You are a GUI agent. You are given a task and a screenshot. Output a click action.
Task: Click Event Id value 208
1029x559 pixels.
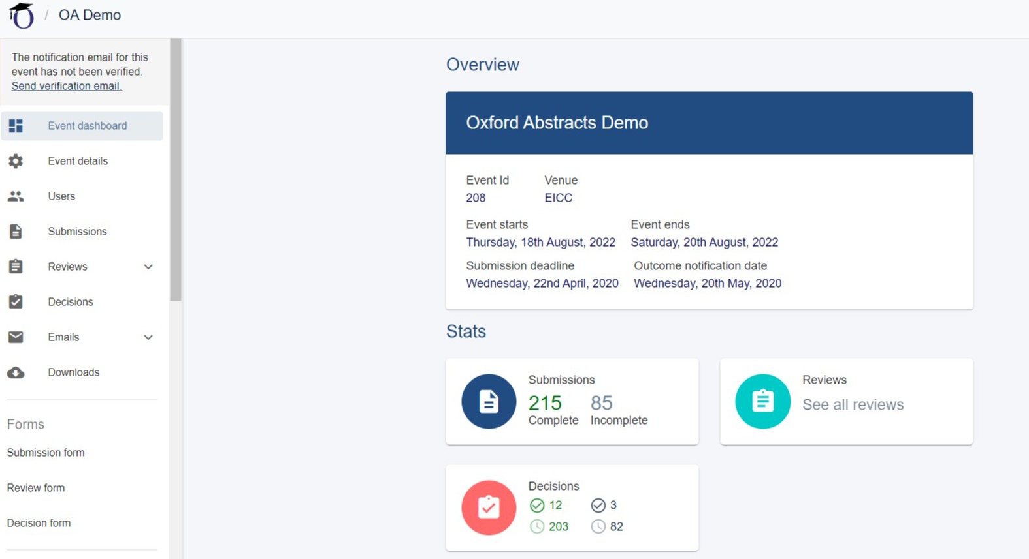(476, 198)
